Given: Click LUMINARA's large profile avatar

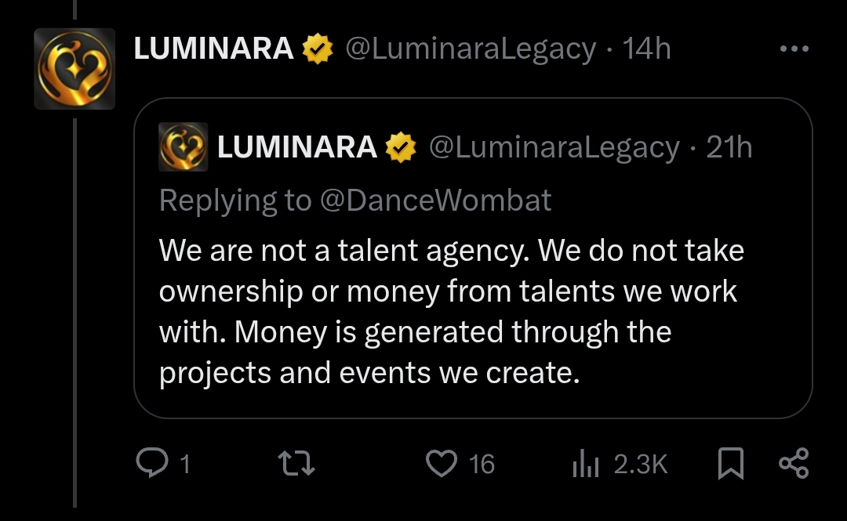Looking at the screenshot, I should 75,69.
